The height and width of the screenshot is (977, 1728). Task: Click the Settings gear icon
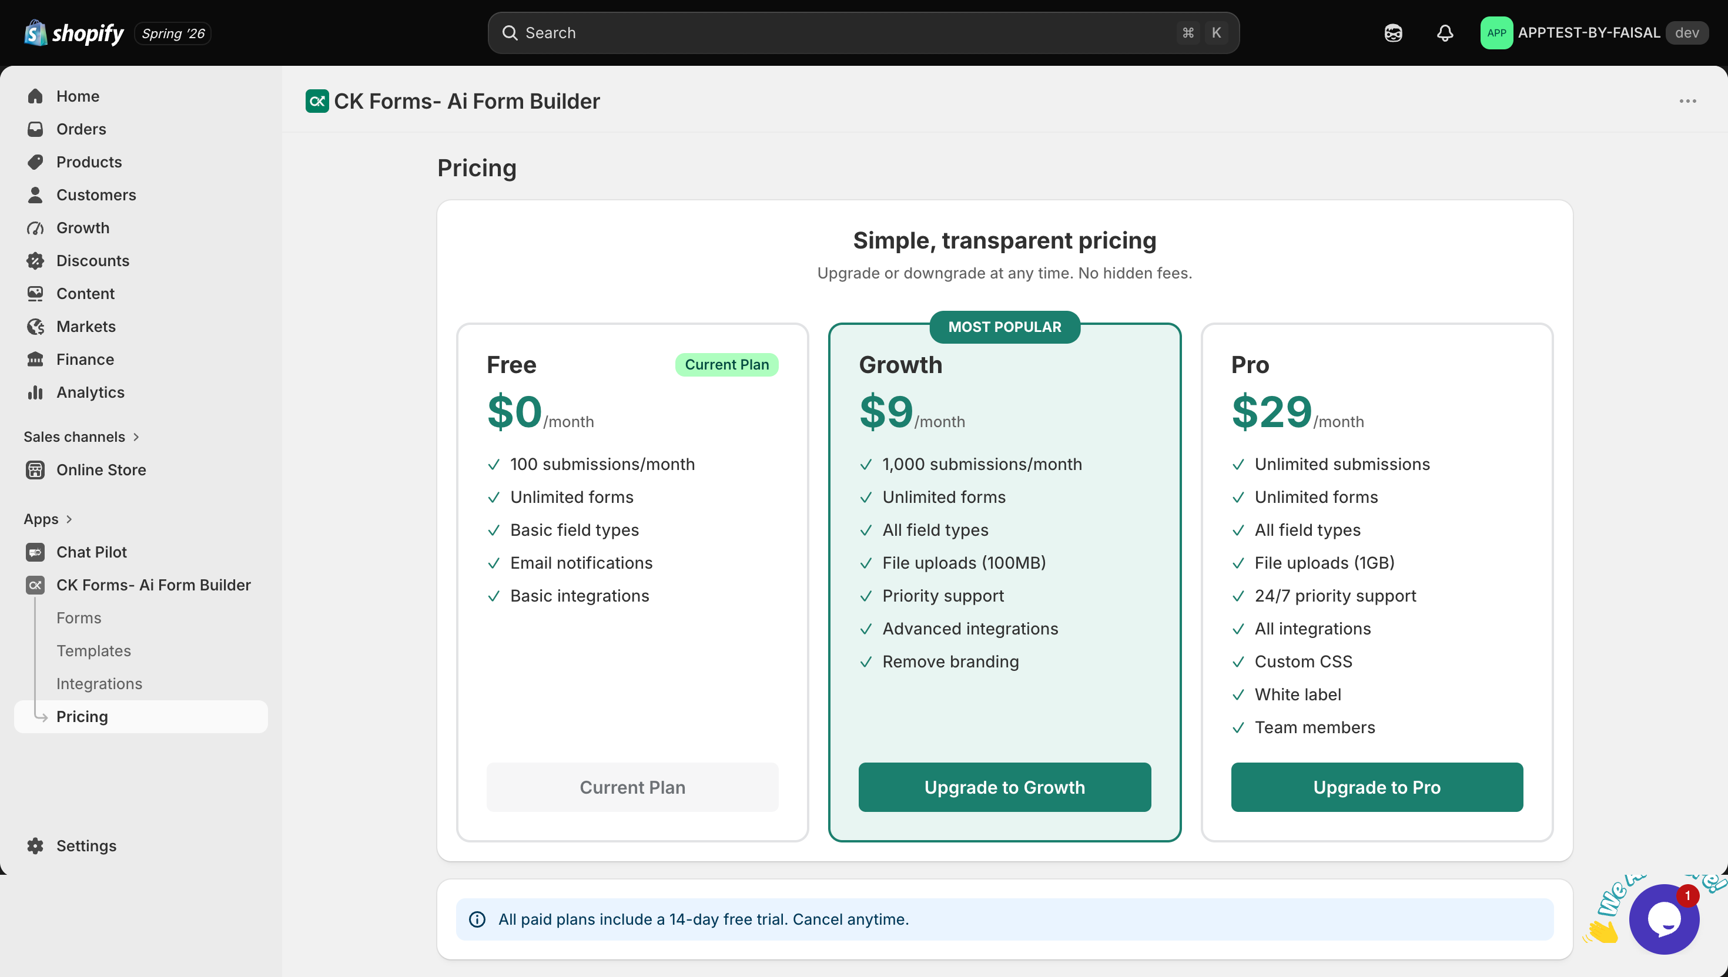(35, 845)
